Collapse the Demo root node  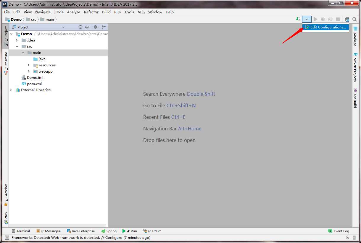tap(11, 34)
